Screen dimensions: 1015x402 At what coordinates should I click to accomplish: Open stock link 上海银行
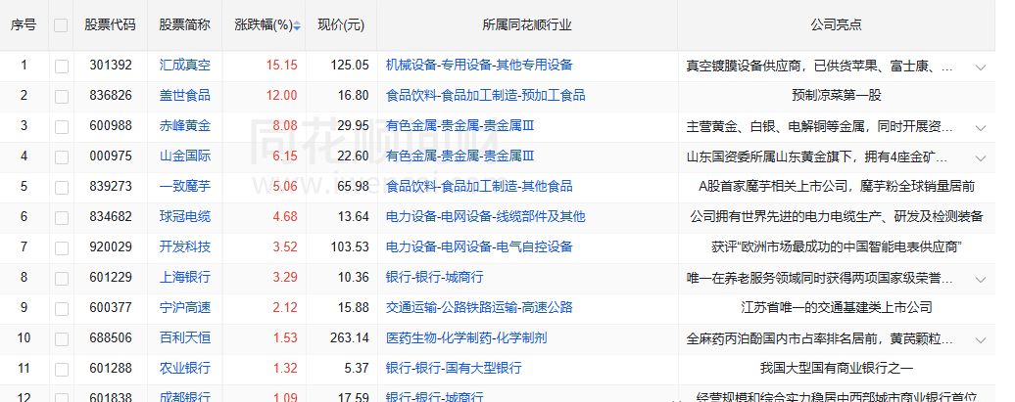tap(185, 277)
